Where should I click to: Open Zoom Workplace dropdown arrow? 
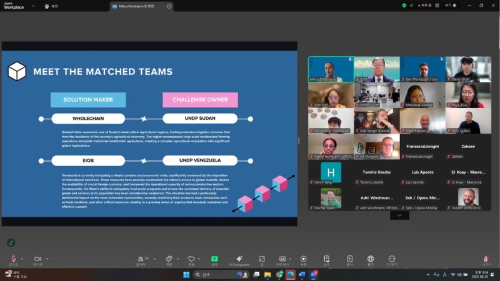pyautogui.click(x=33, y=6)
